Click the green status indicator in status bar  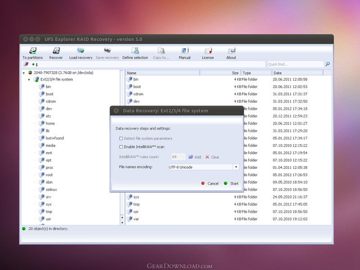[24, 229]
